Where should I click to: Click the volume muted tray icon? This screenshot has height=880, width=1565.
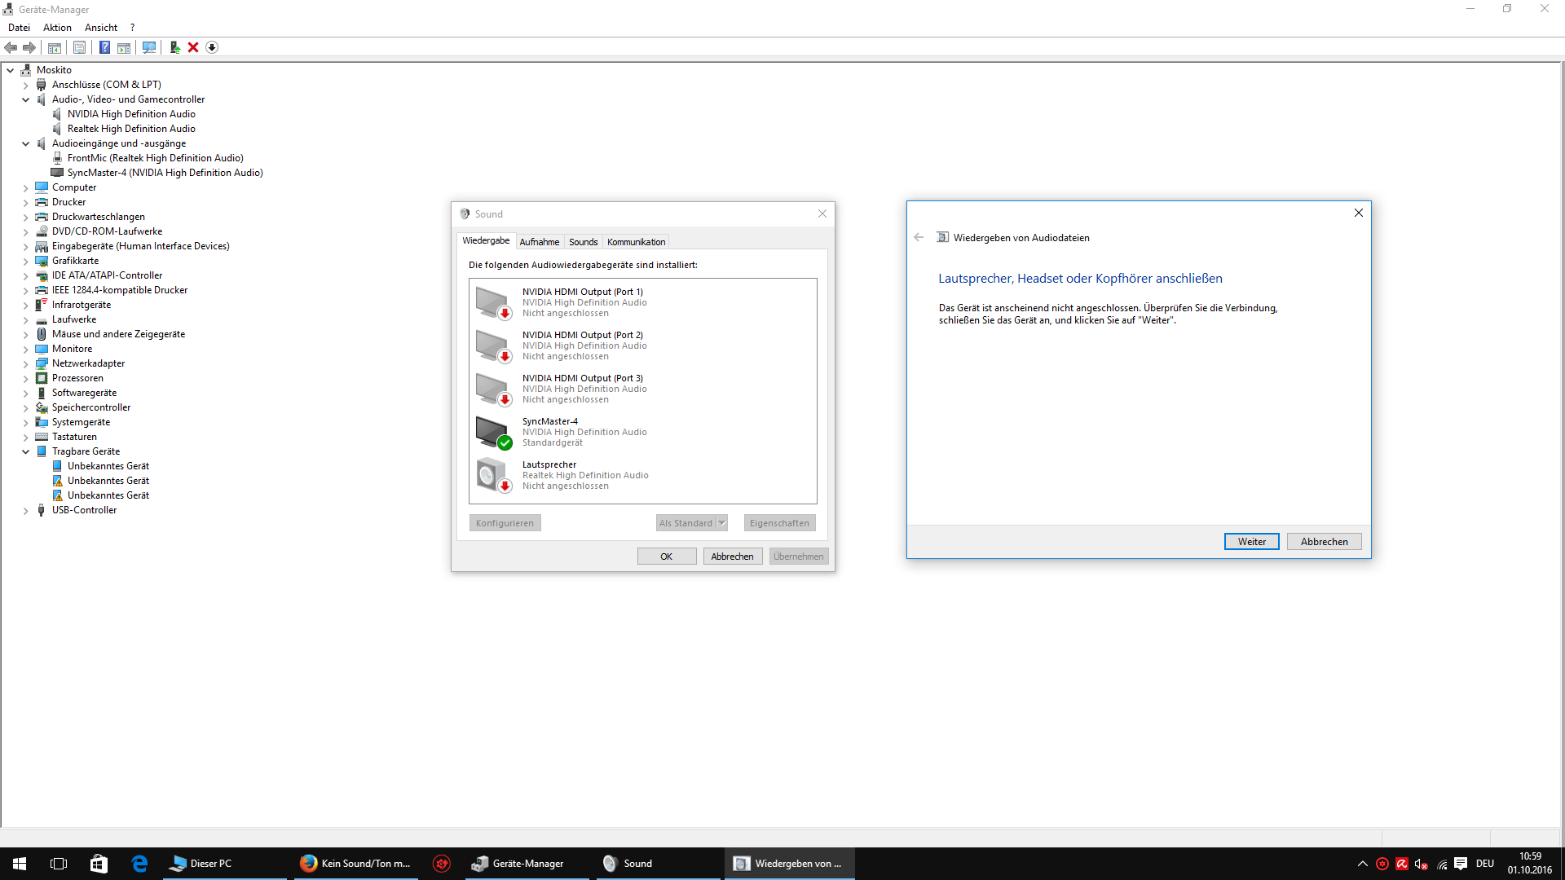click(1421, 864)
